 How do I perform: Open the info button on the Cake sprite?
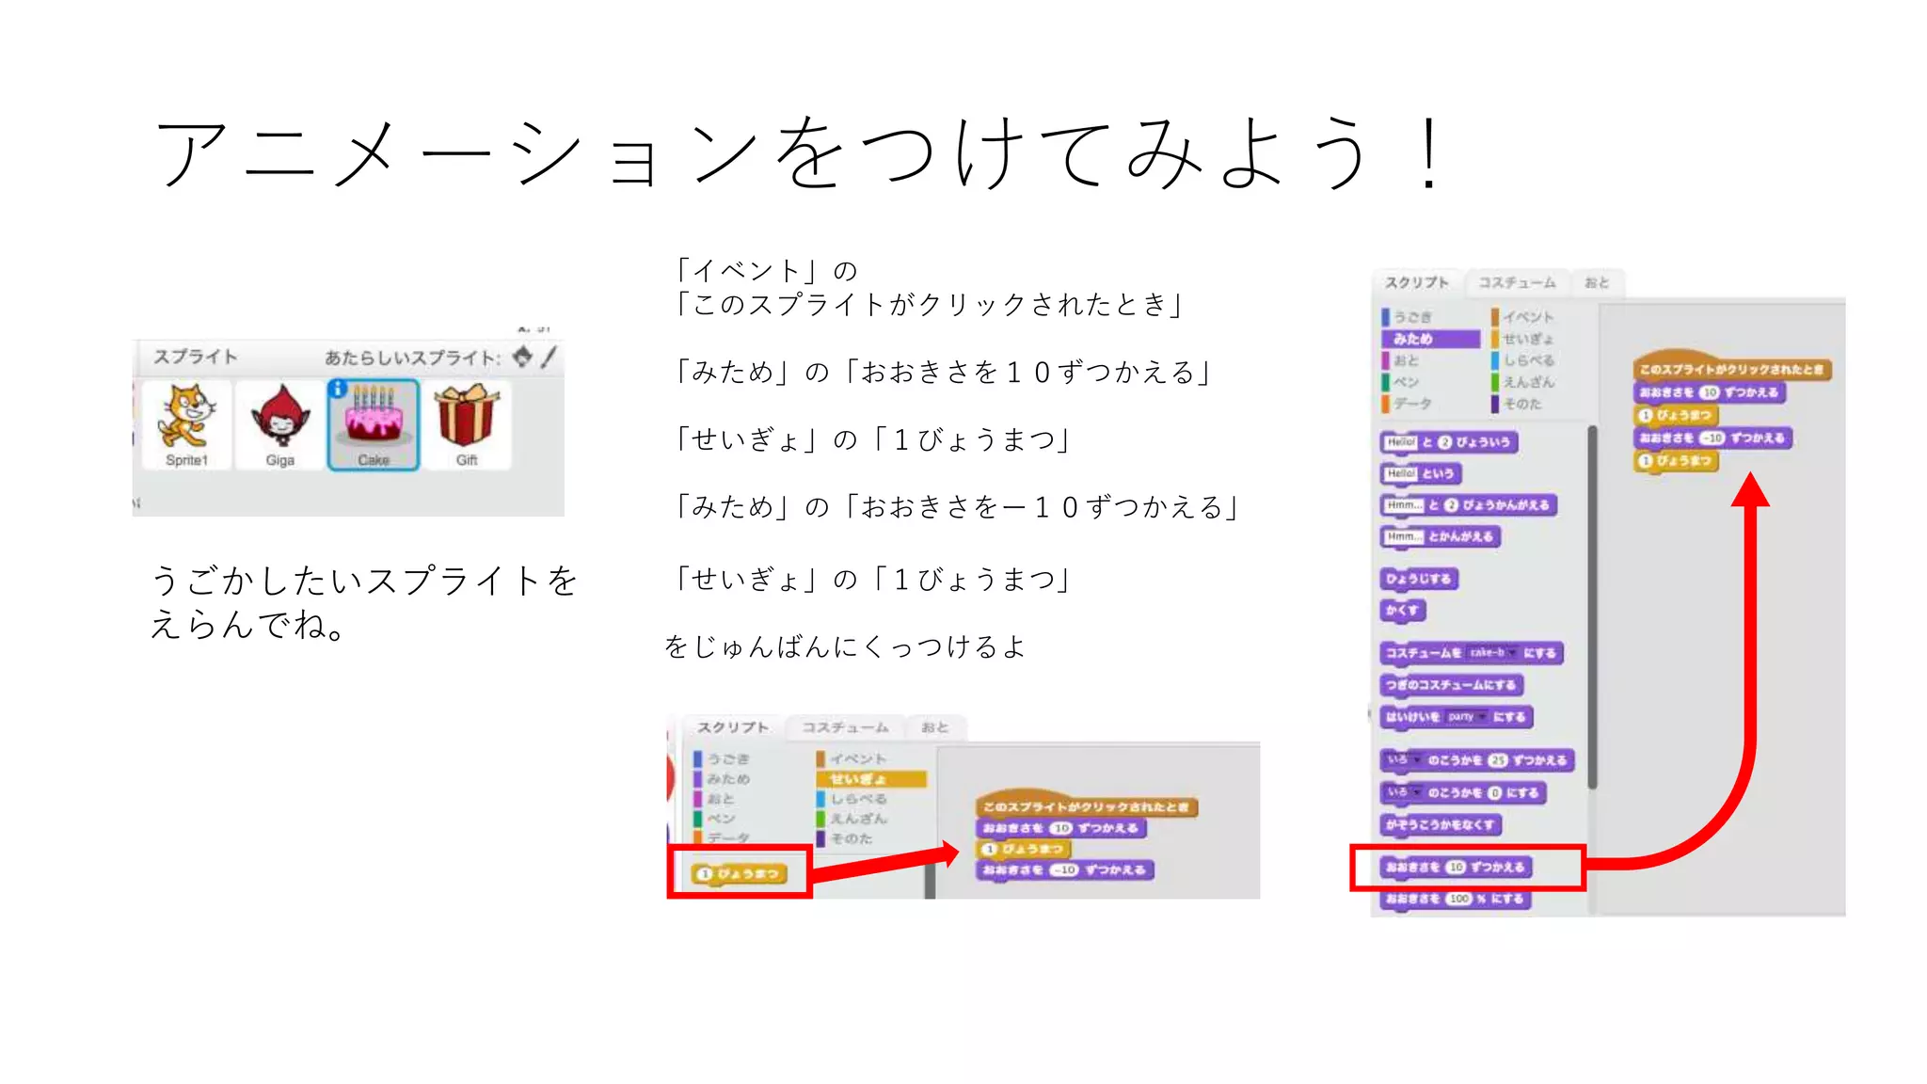tap(339, 389)
